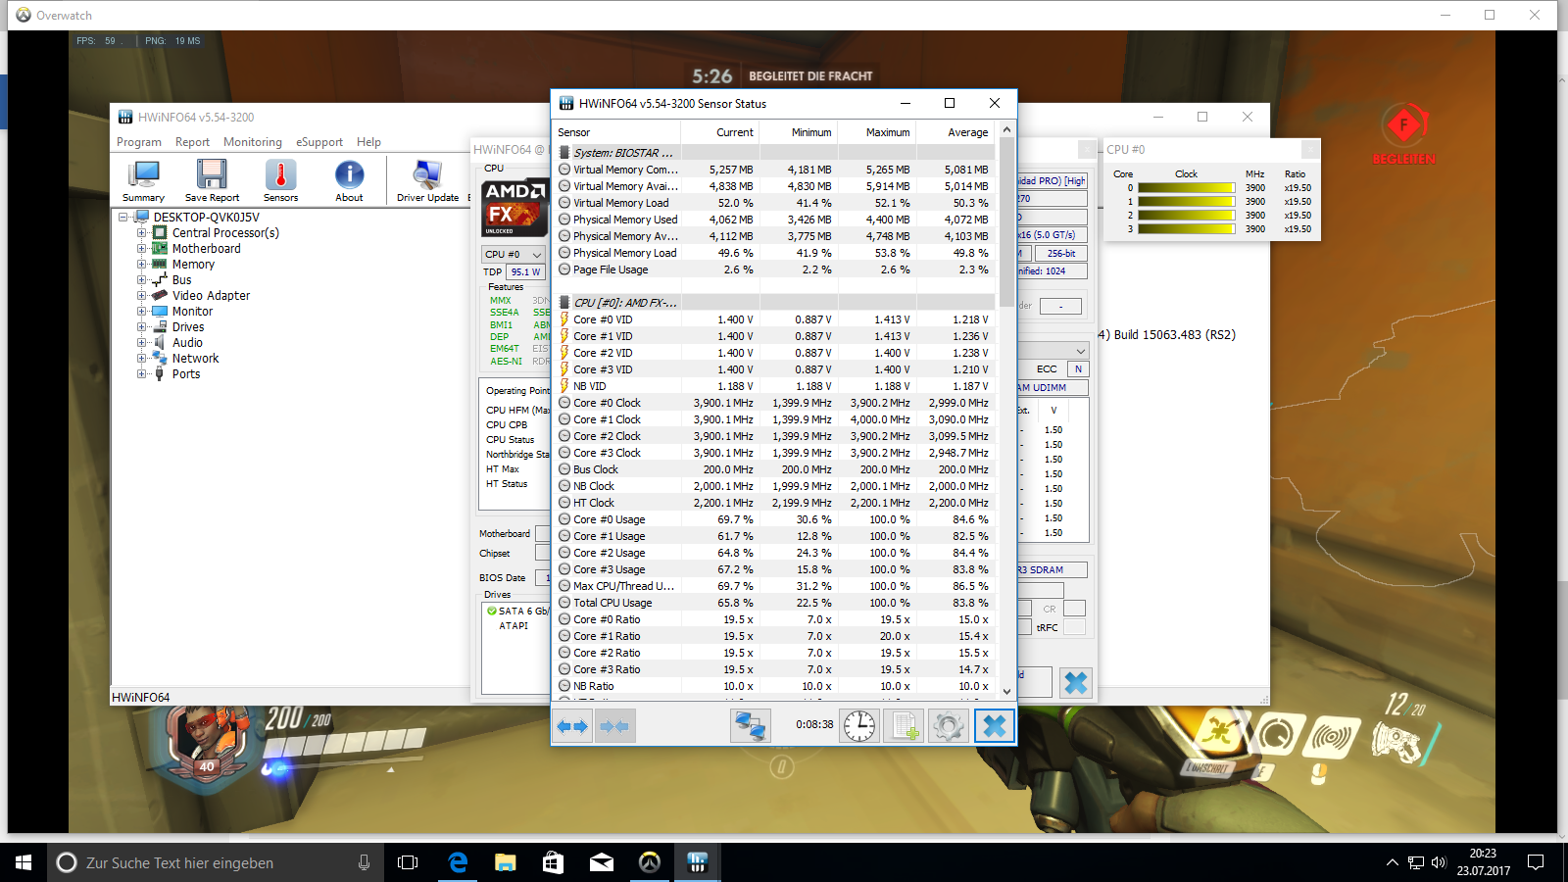Click the TDP 95.1 W field
Screen dimensions: 1568x882
[x=526, y=272]
